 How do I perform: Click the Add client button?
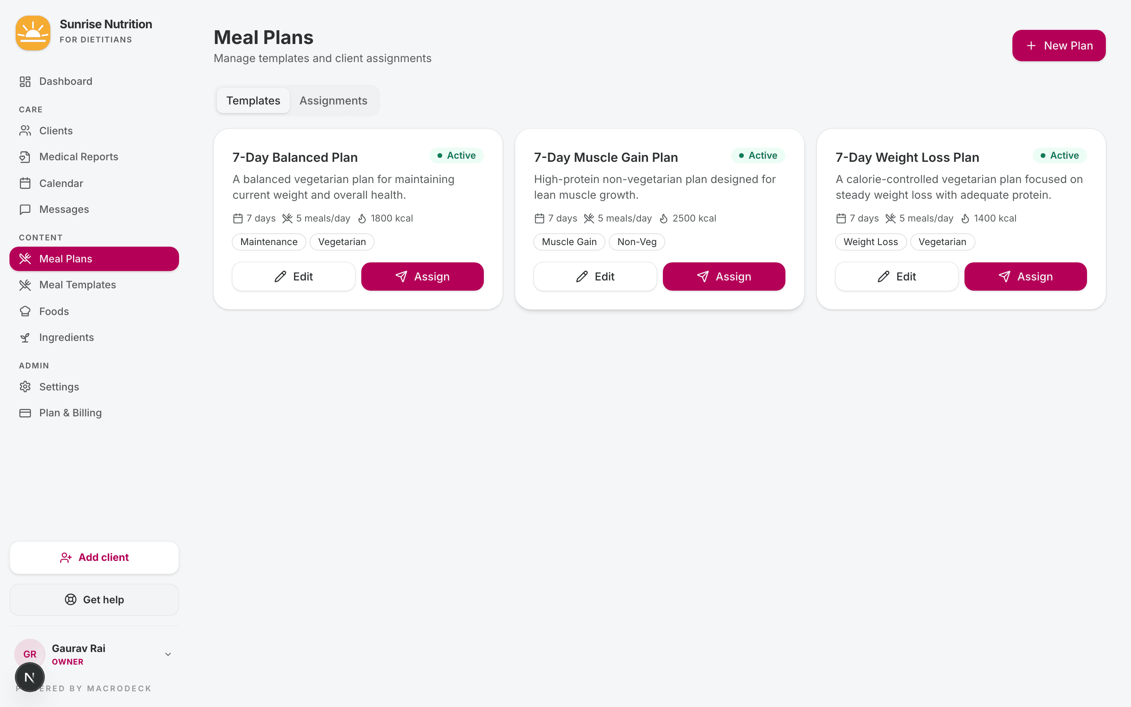(94, 557)
